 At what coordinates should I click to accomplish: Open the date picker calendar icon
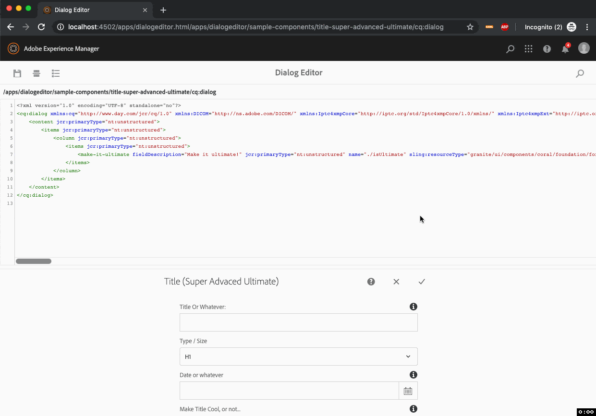408,391
